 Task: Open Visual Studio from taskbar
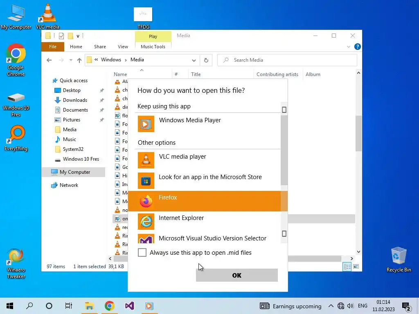coord(130,306)
